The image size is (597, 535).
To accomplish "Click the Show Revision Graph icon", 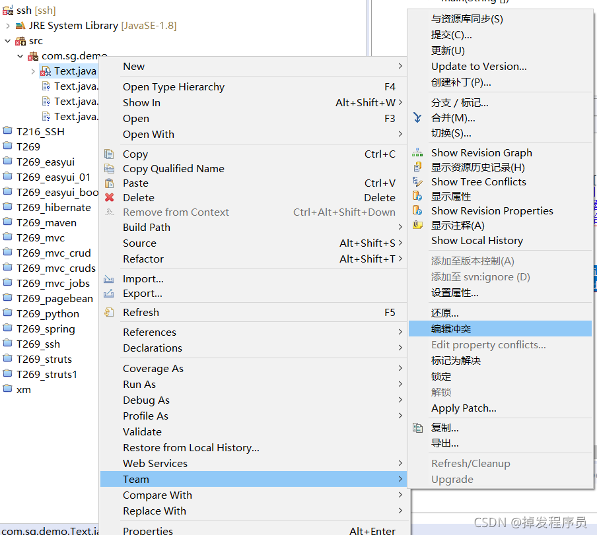I will 417,153.
